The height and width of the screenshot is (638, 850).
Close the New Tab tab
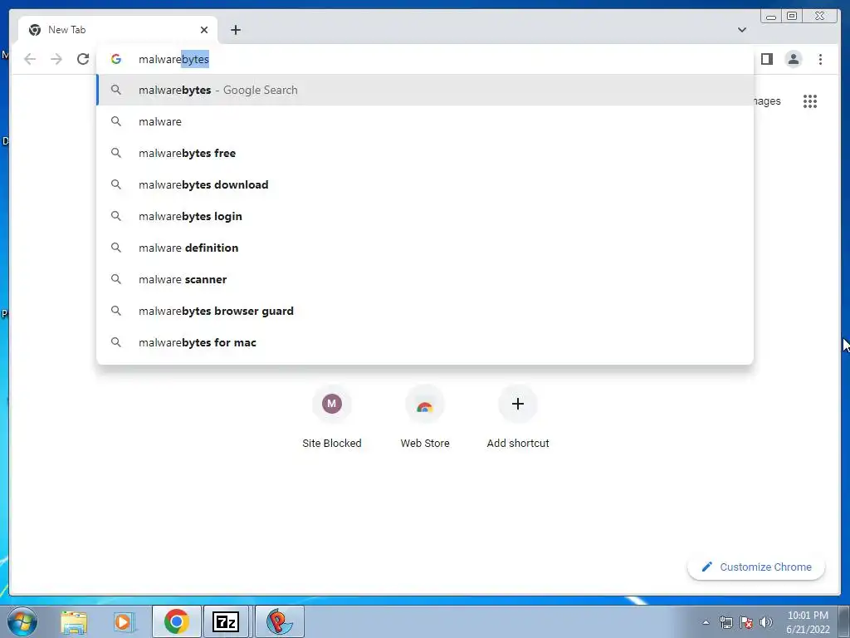pyautogui.click(x=204, y=30)
